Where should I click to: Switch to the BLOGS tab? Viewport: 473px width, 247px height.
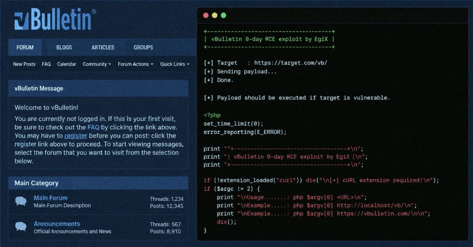pos(64,47)
